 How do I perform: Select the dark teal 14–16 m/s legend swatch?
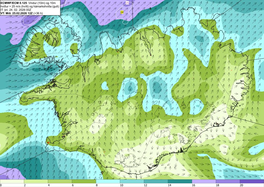(x=180, y=181)
